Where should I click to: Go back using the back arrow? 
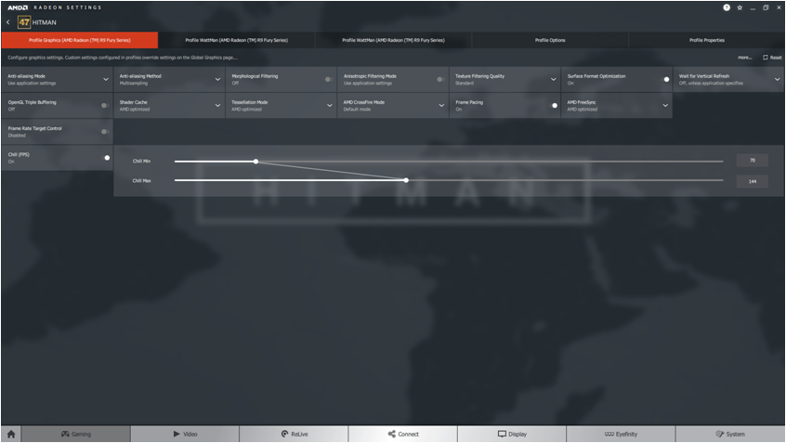pyautogui.click(x=8, y=22)
